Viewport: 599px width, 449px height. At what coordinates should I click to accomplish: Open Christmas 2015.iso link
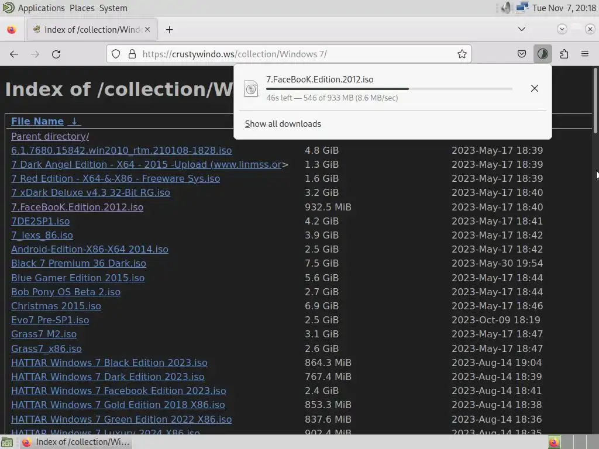pos(56,306)
